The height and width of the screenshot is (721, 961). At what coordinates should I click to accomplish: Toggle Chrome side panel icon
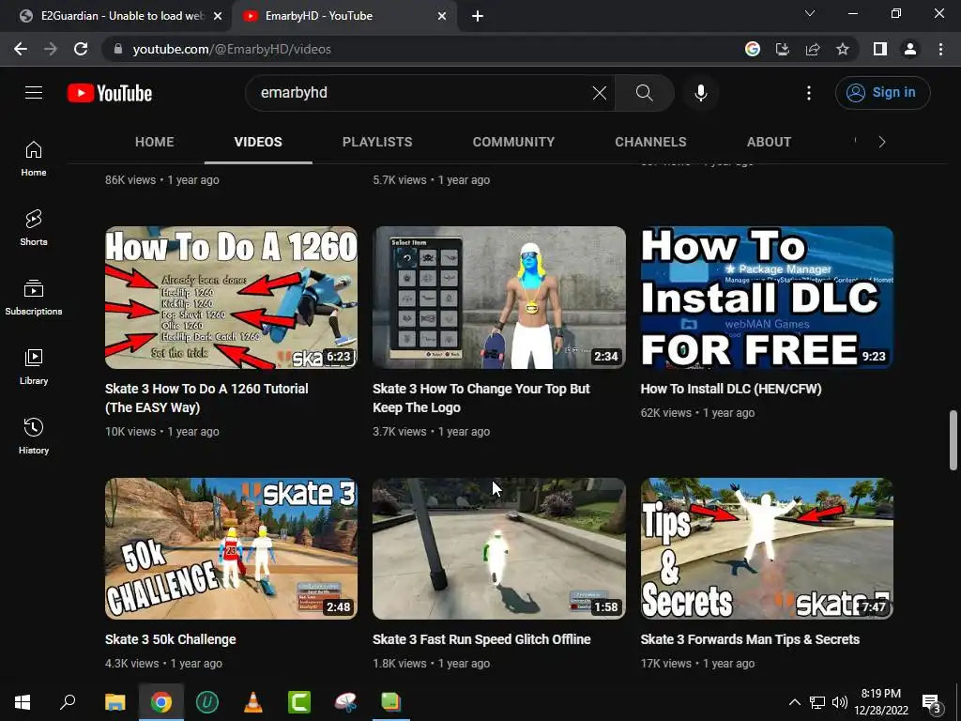pyautogui.click(x=880, y=49)
